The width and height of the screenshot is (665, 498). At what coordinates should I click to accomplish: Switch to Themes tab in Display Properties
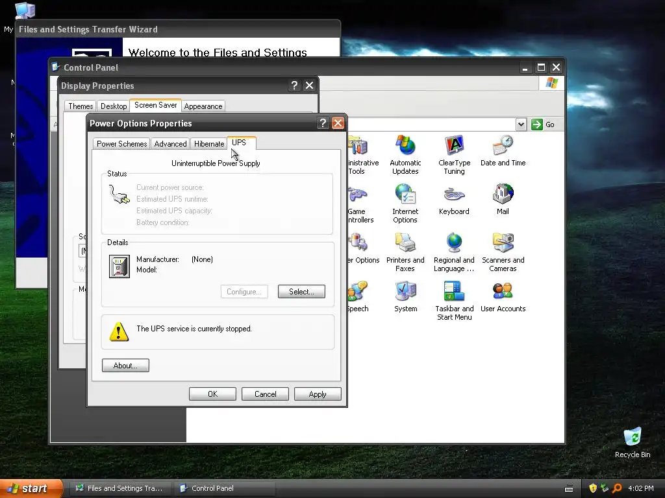pos(81,106)
